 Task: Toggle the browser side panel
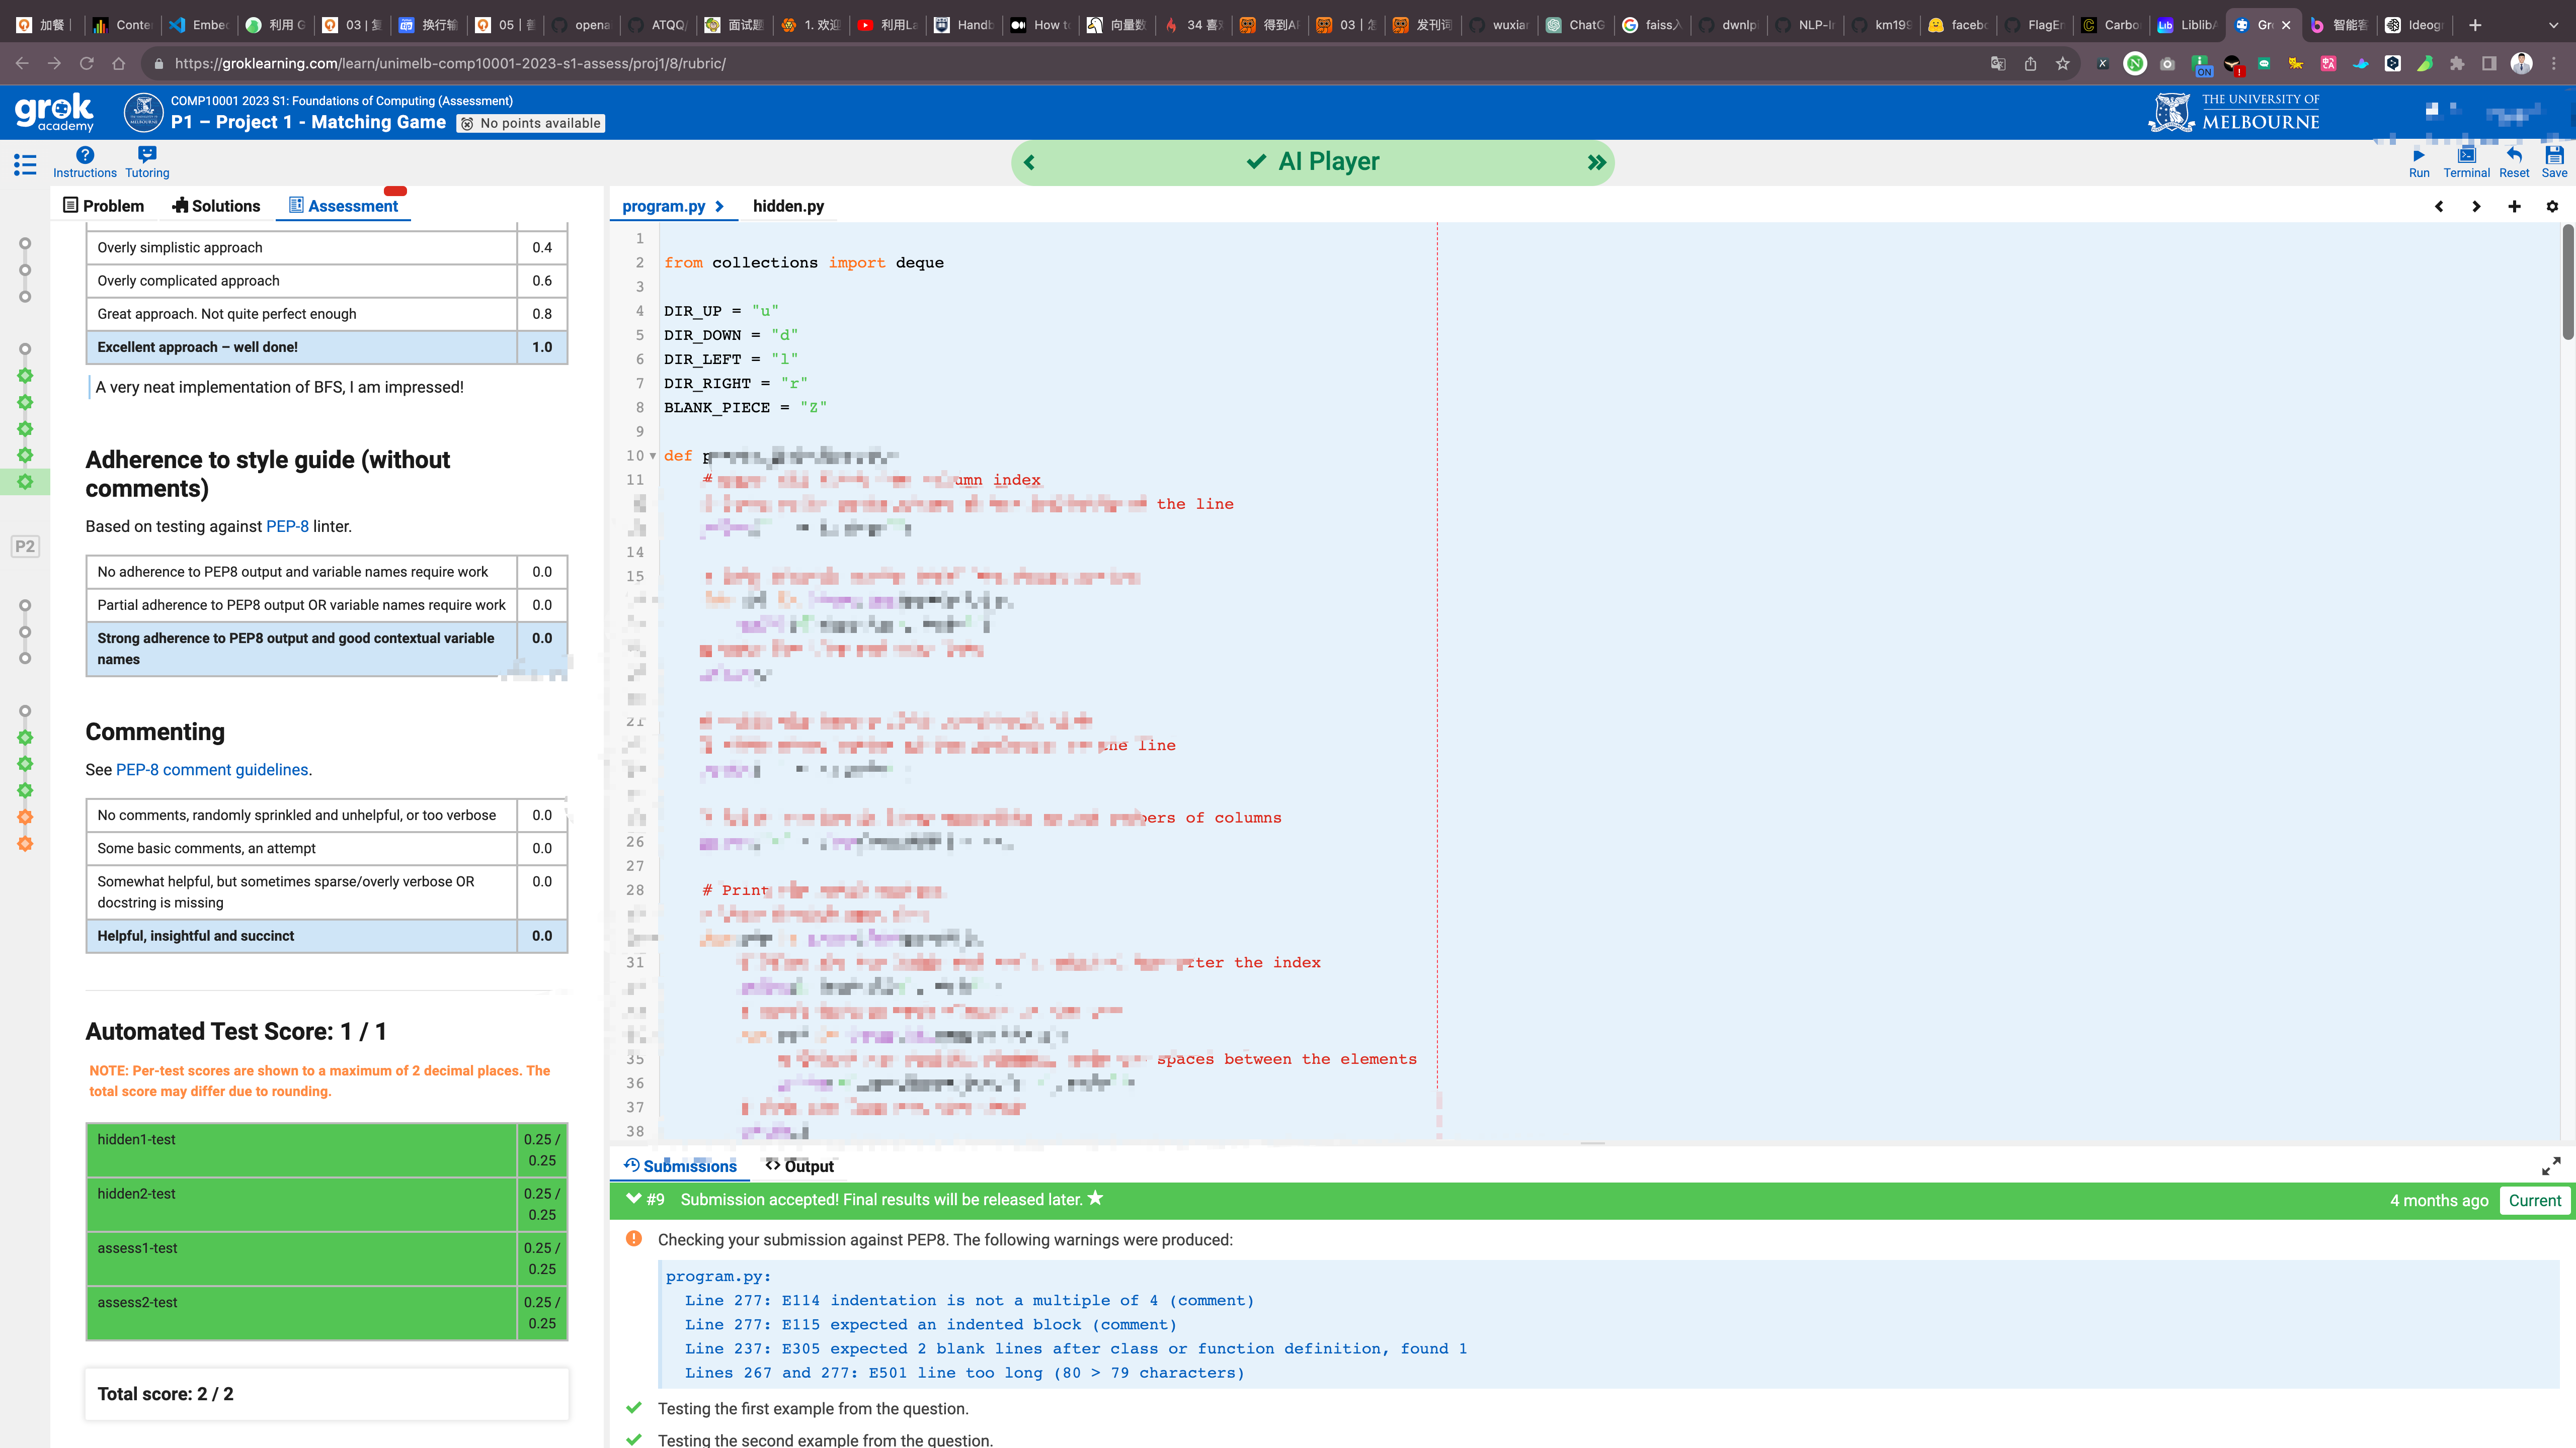click(x=2489, y=64)
